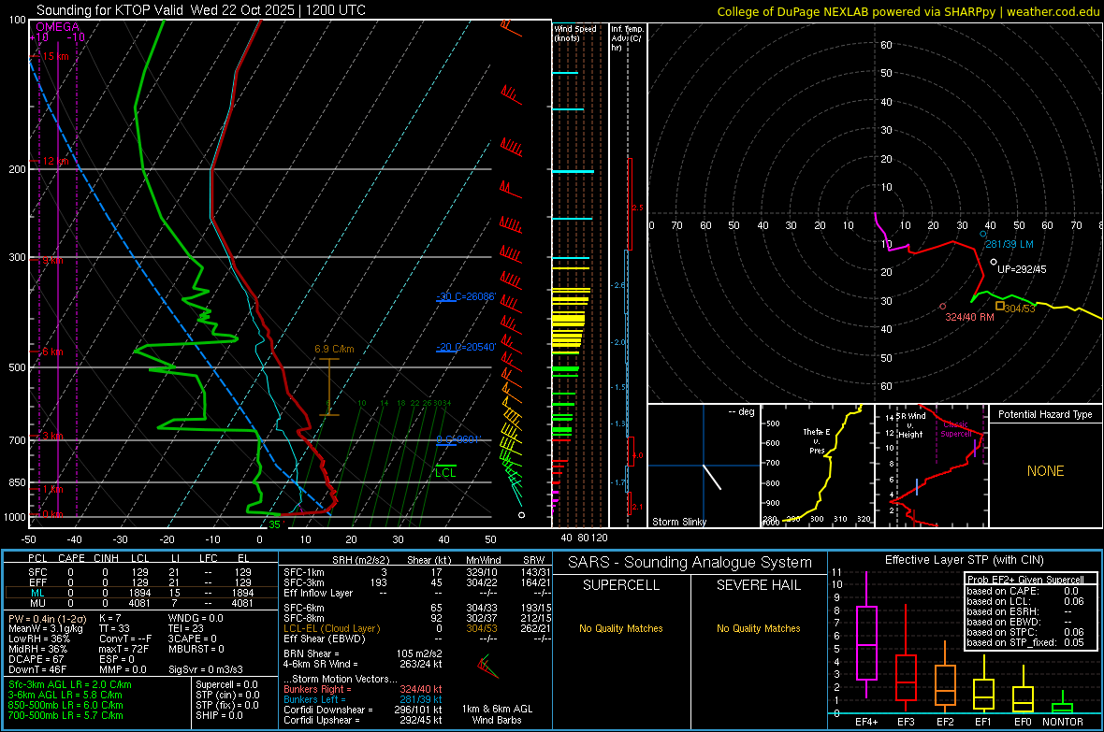Viewport: 1104px width, 732px height.
Task: Click the 'WNDG = 0.0' value
Action: pos(196,618)
